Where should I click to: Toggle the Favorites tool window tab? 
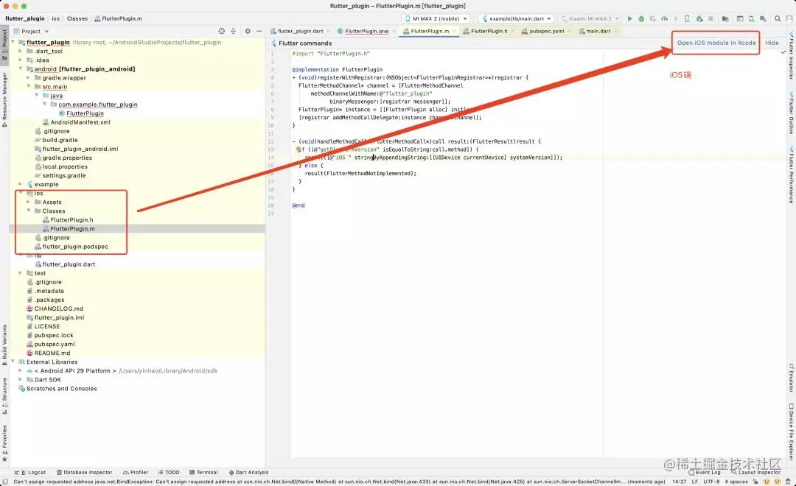4,444
